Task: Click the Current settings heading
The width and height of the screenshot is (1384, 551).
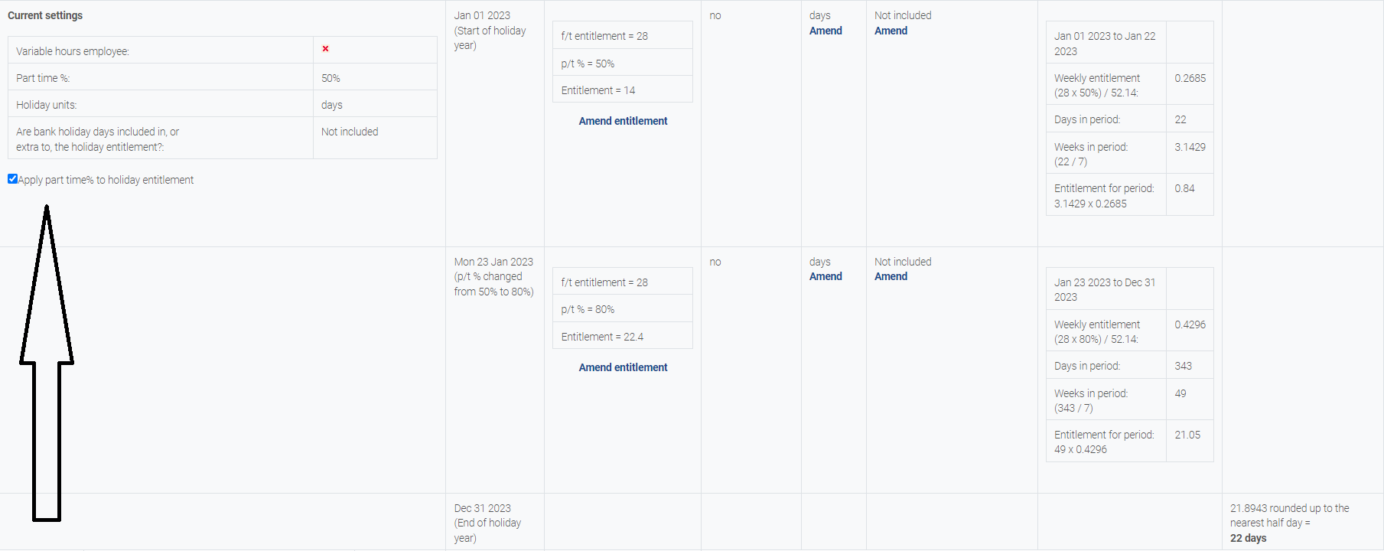Action: 45,15
